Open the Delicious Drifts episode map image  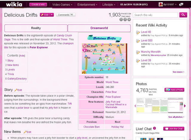[x=104, y=58]
